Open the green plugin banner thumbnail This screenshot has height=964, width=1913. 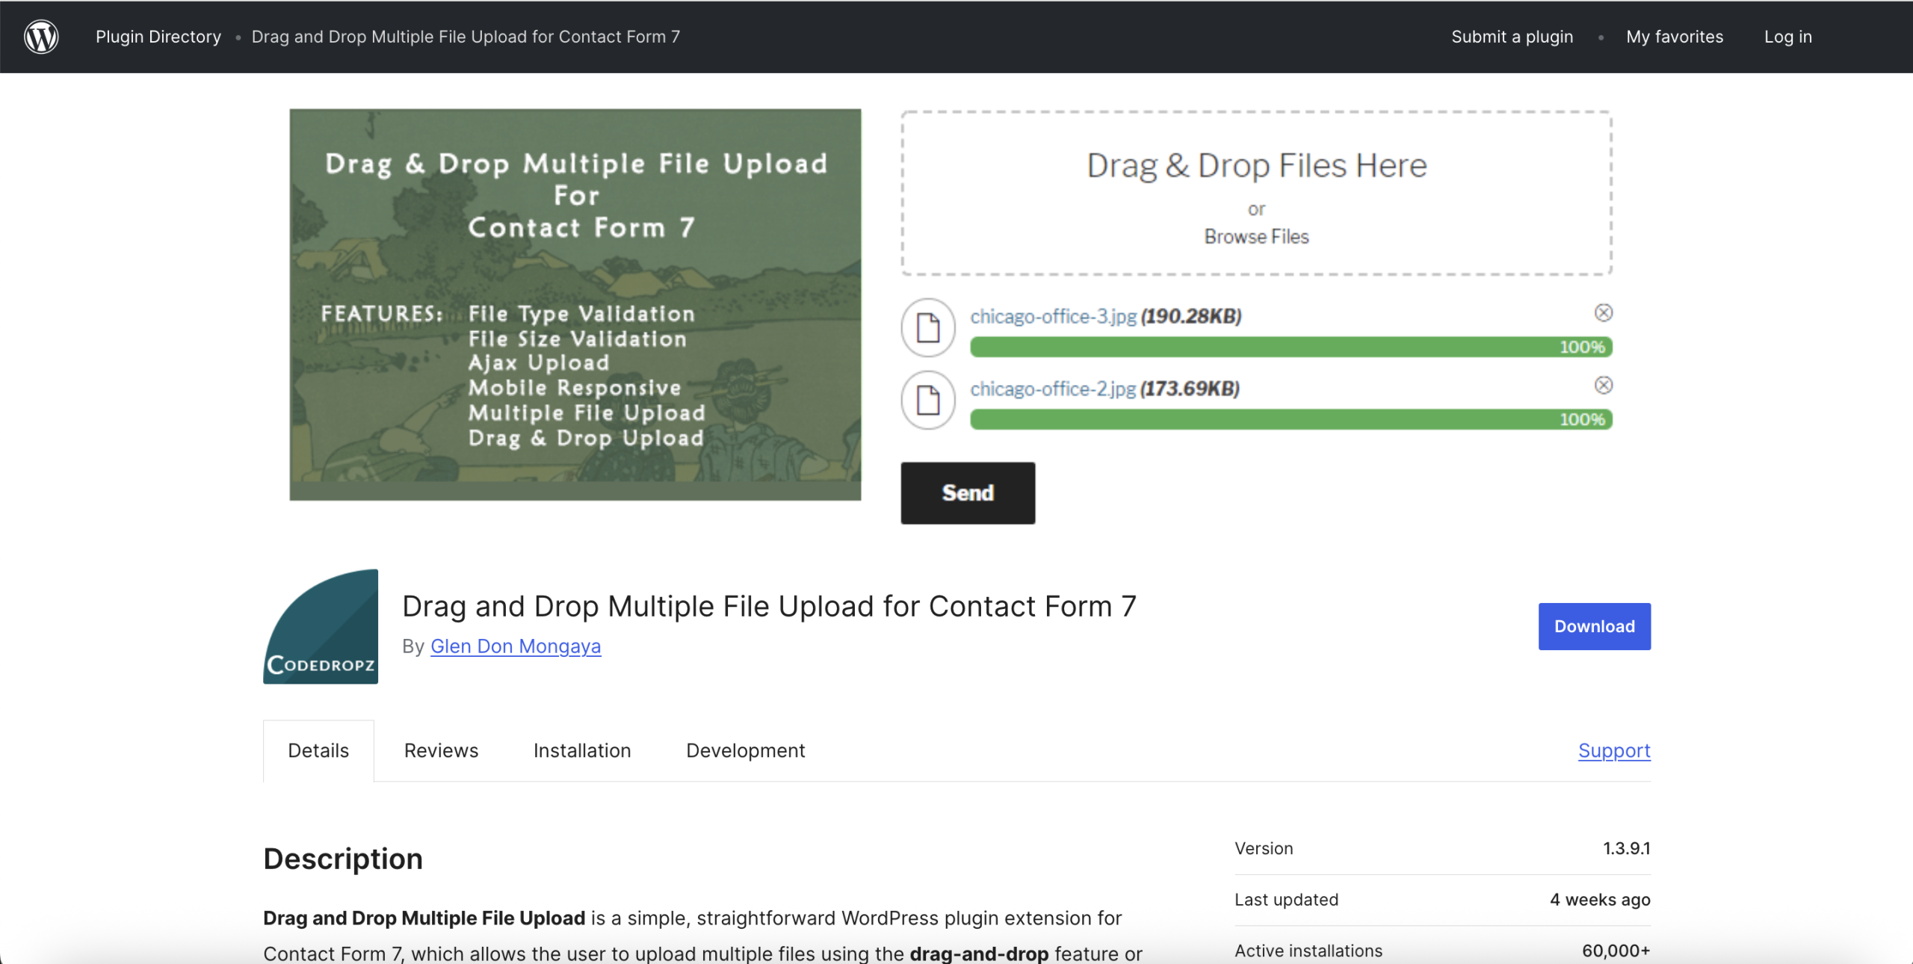pos(575,305)
